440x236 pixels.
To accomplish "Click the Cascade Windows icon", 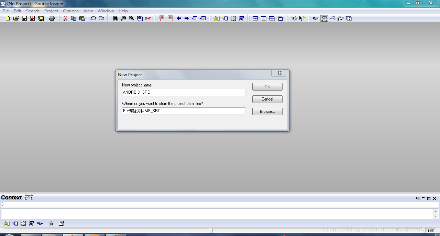I will [280, 18].
